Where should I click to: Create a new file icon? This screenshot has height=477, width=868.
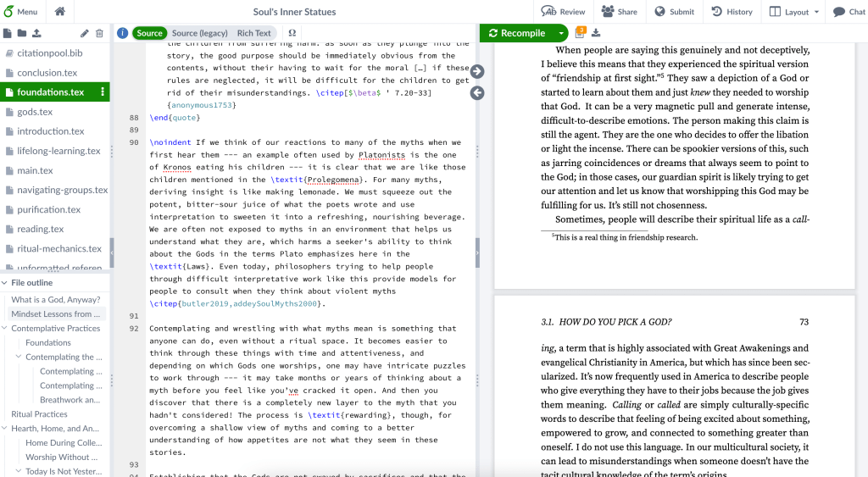[x=7, y=33]
